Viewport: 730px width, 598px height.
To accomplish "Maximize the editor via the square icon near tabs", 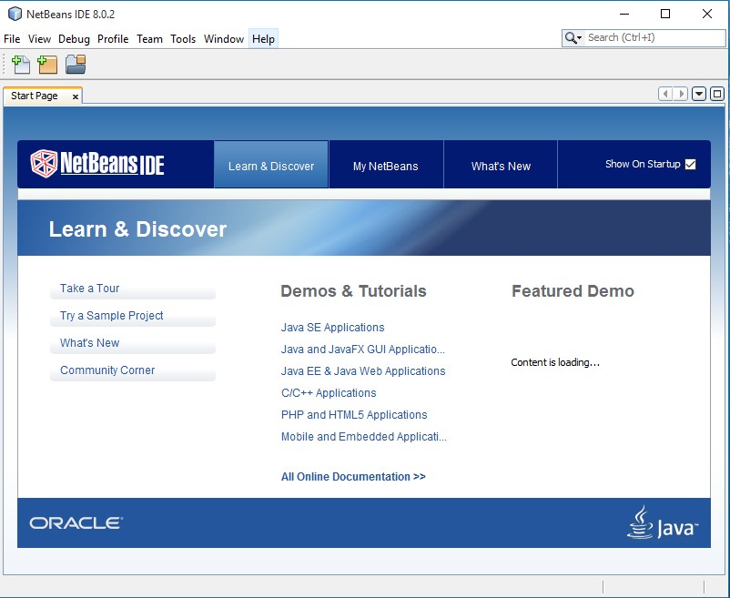I will pyautogui.click(x=715, y=93).
